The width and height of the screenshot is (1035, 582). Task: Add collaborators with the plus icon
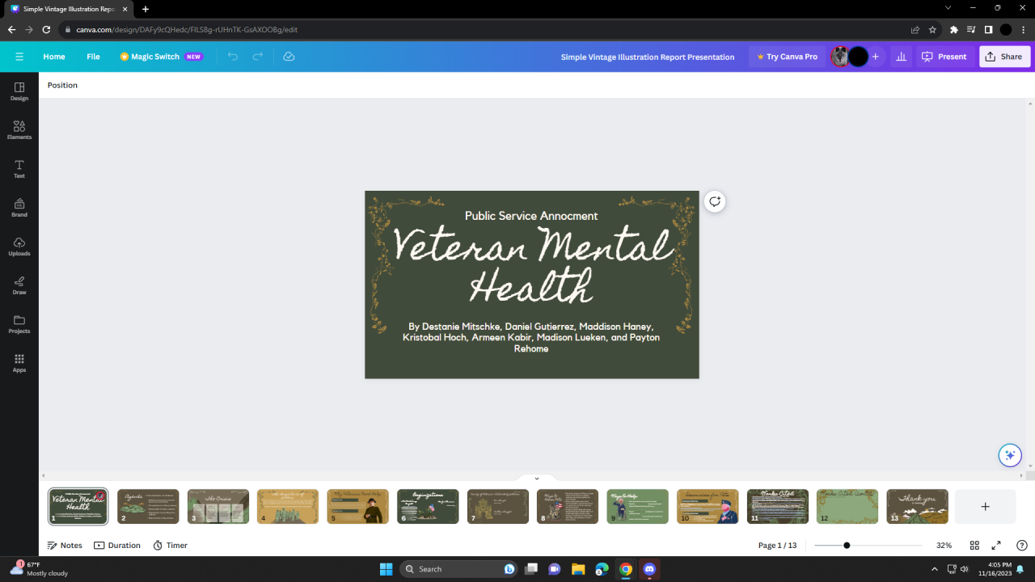coord(875,57)
